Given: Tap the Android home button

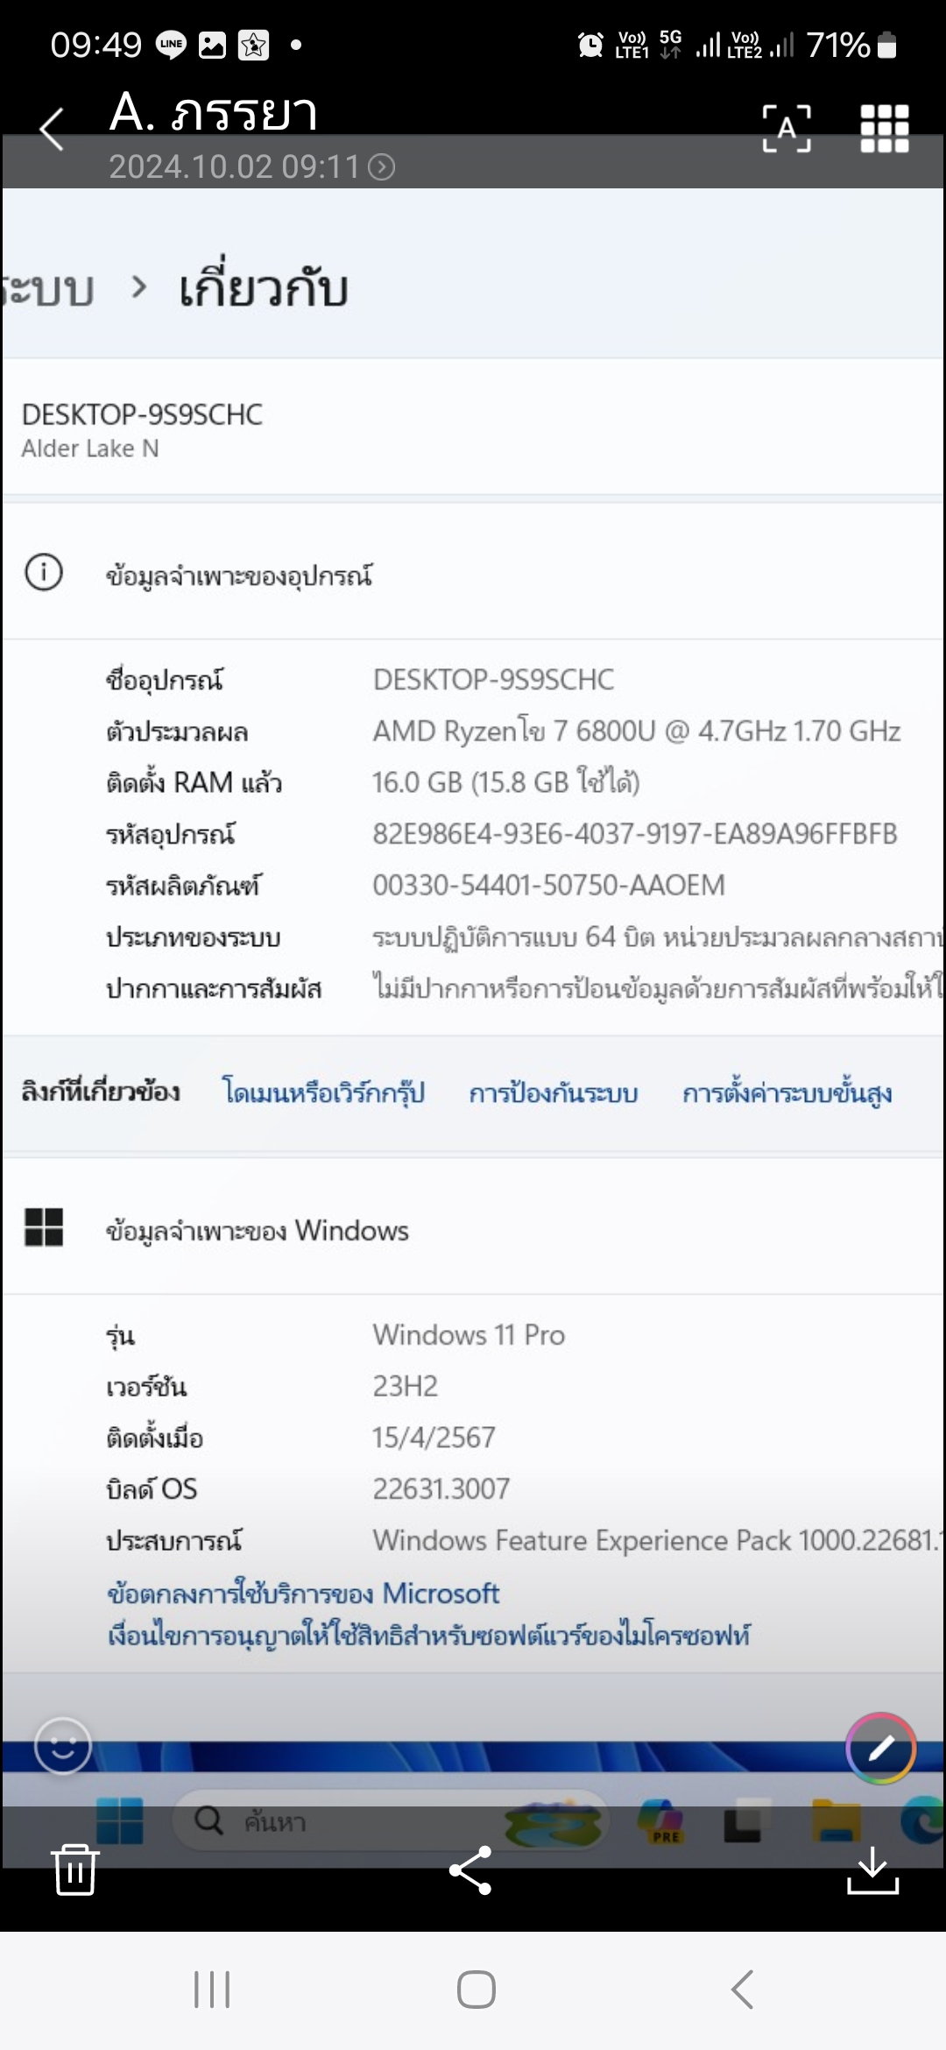Looking at the screenshot, I should (477, 1989).
